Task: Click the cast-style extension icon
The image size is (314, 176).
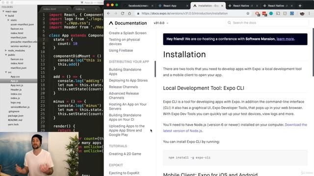Action: (278, 14)
